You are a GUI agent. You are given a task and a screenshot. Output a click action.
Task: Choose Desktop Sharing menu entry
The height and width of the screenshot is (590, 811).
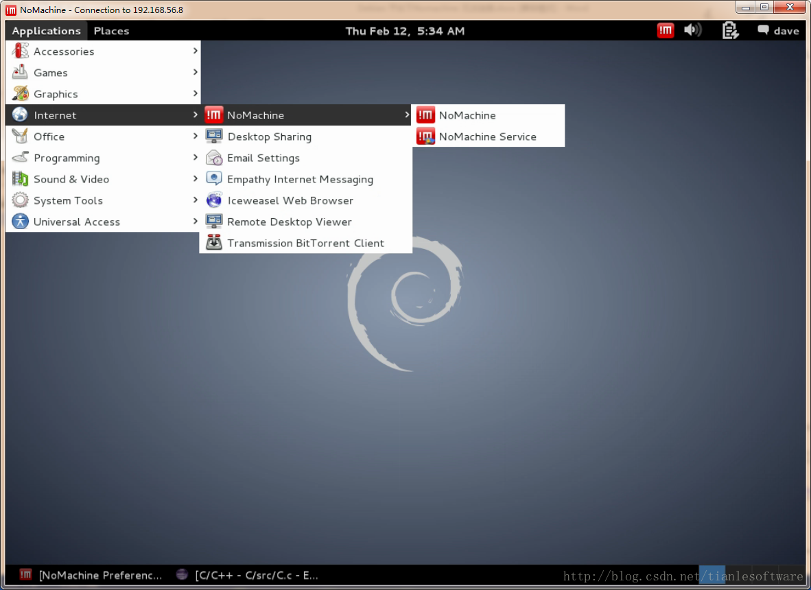tap(306, 136)
